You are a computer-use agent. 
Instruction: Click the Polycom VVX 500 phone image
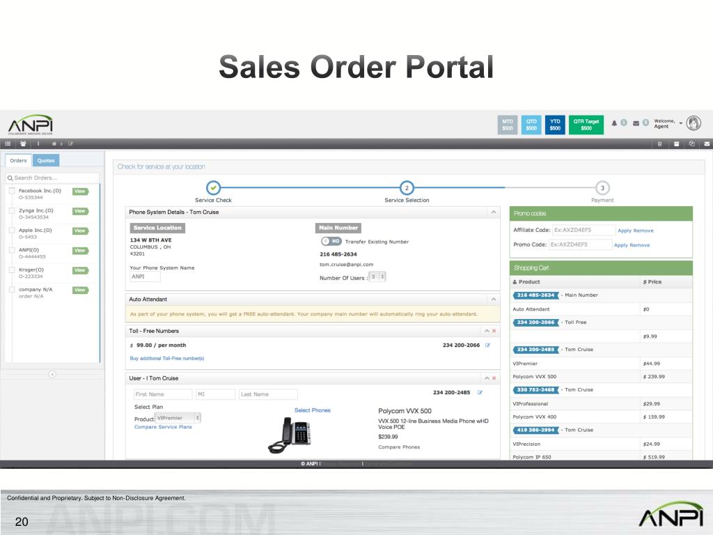click(290, 435)
